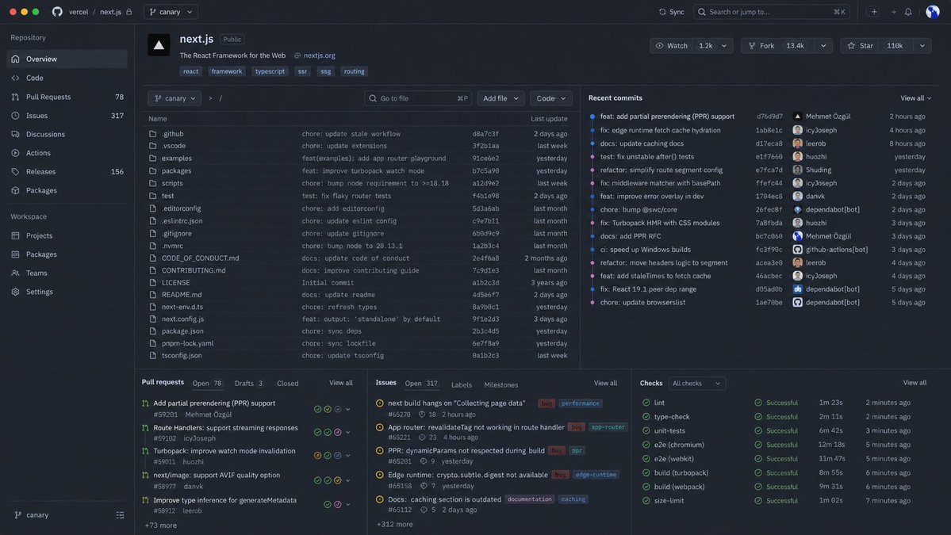
Task: Open commit hash d76d9d7 in Recent commits
Action: [x=769, y=117]
